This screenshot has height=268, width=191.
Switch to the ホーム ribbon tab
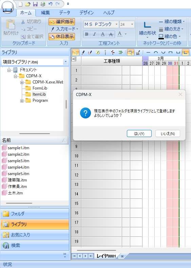click(26, 13)
